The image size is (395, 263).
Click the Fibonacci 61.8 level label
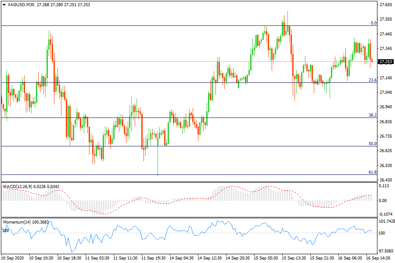[372, 172]
